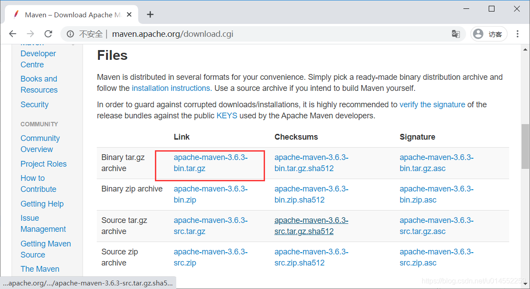The image size is (530, 289).
Task: Open the translate page icon
Action: pos(455,34)
